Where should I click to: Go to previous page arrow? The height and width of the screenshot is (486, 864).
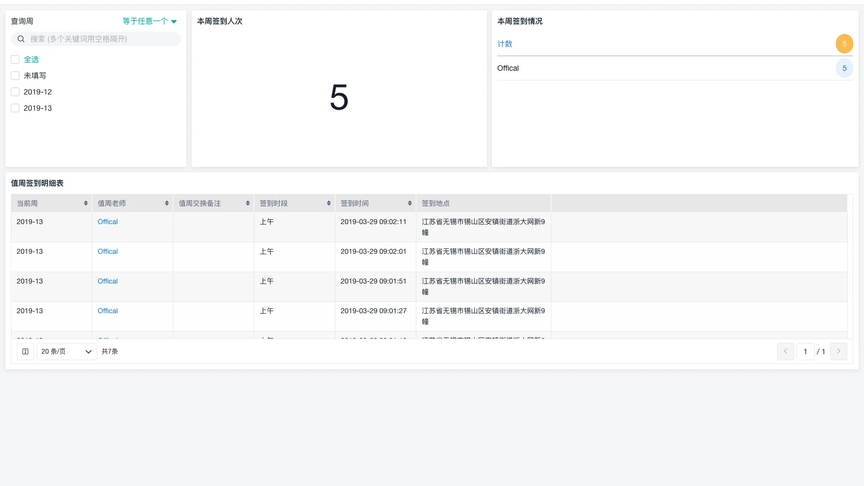coord(786,352)
